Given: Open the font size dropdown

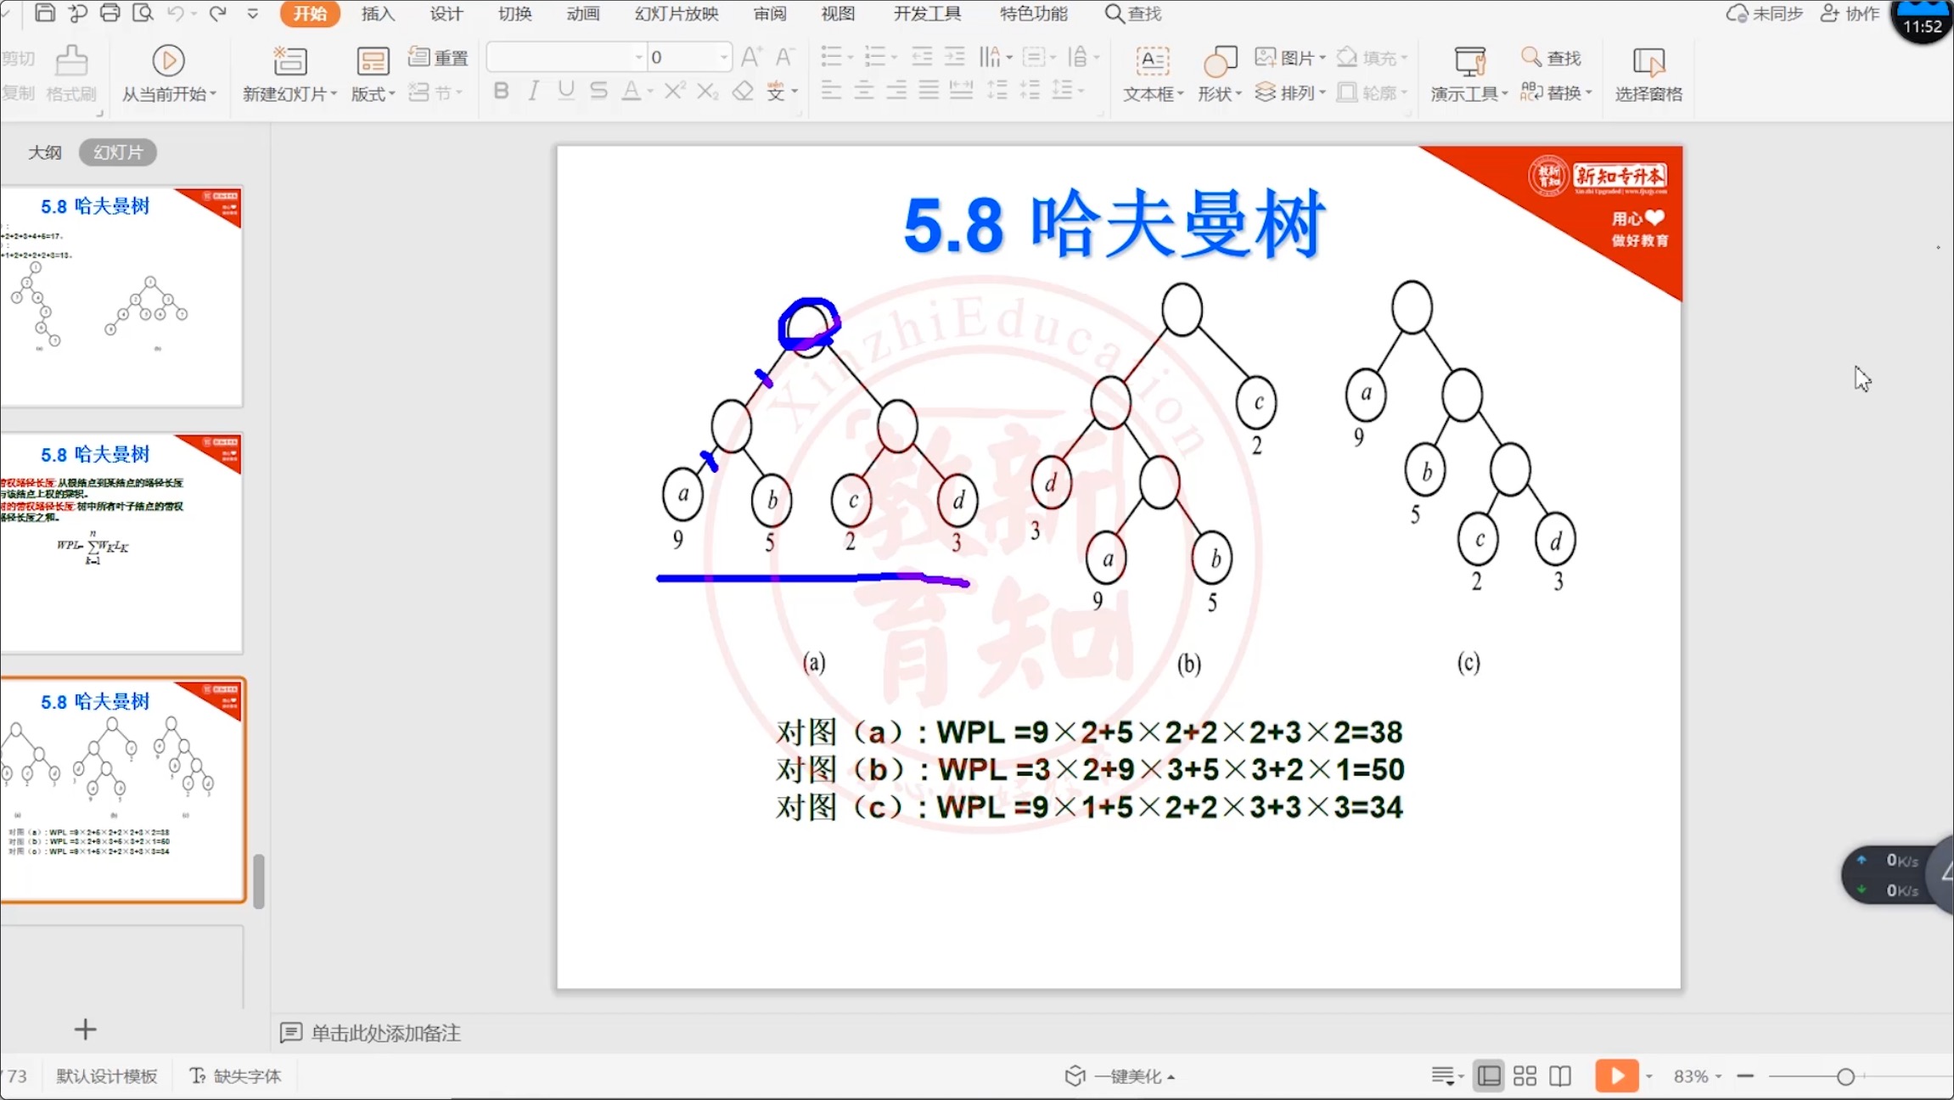Looking at the screenshot, I should (724, 57).
